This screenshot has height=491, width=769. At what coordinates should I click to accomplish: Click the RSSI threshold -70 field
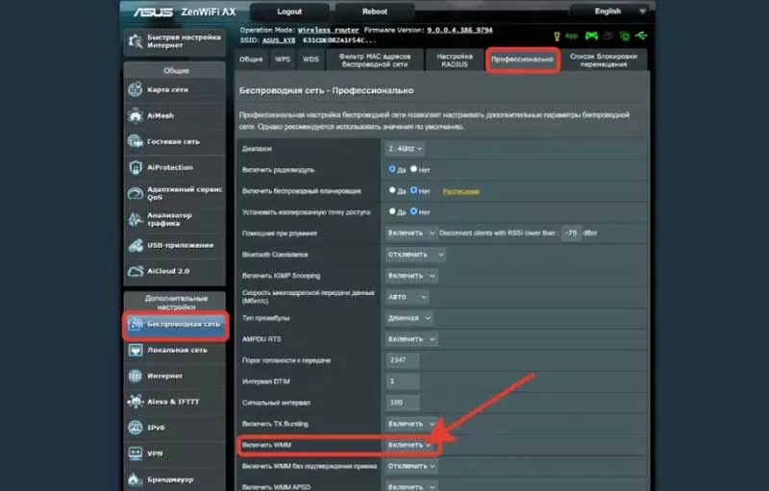(x=571, y=233)
